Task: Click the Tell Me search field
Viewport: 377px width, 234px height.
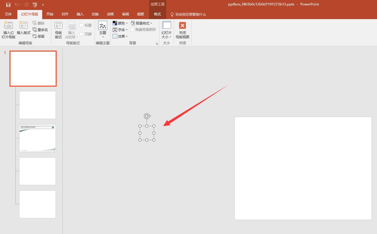Action: point(190,14)
